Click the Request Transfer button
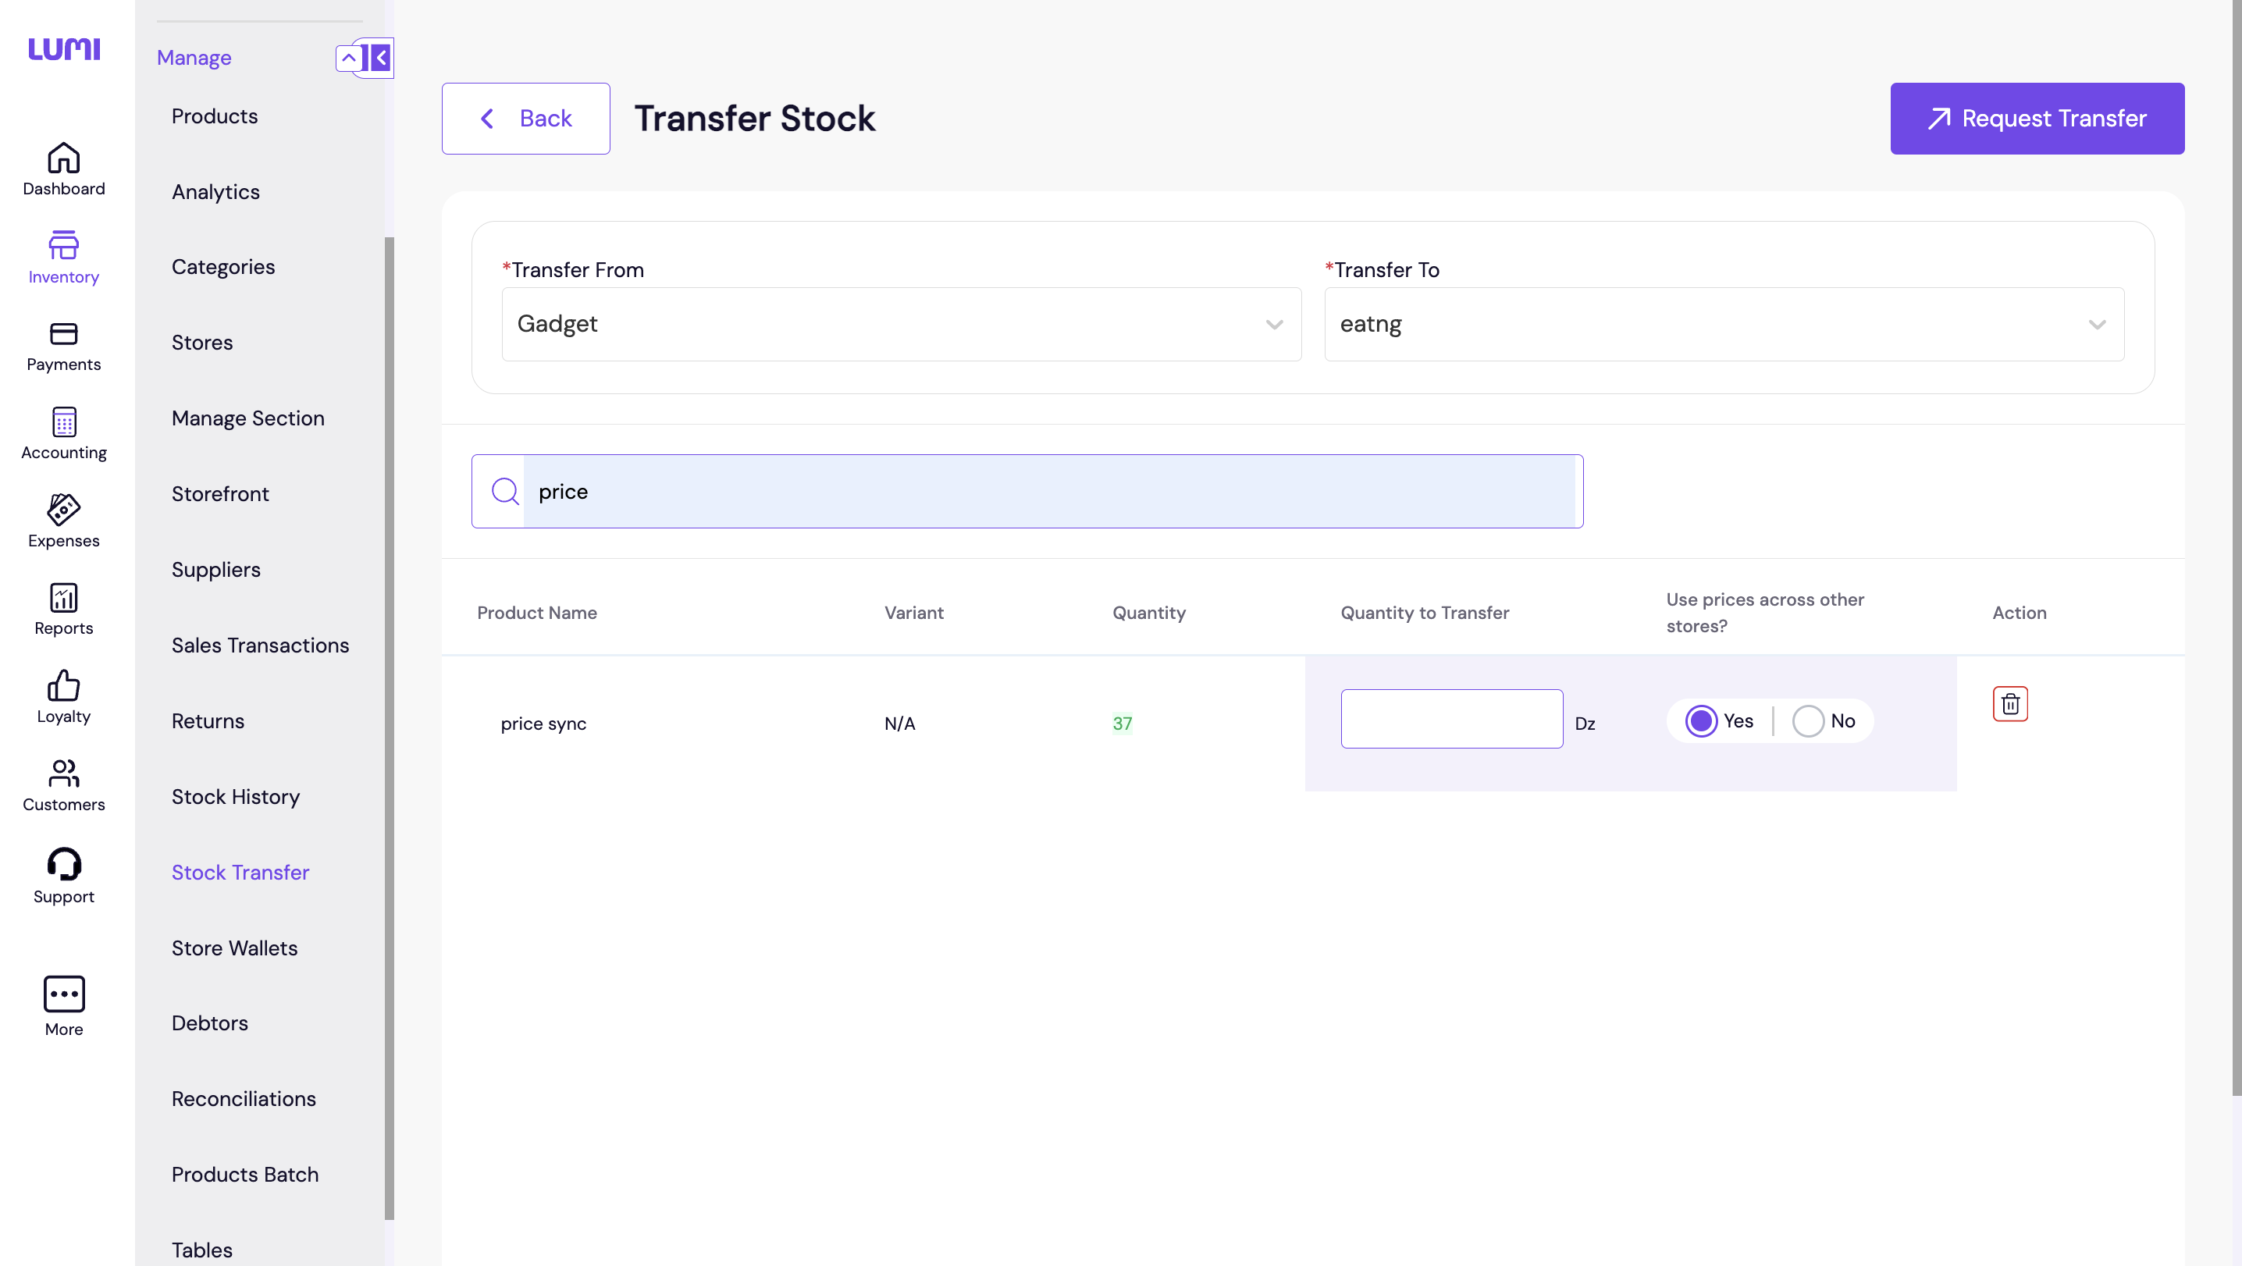Image resolution: width=2242 pixels, height=1266 pixels. click(x=2037, y=119)
